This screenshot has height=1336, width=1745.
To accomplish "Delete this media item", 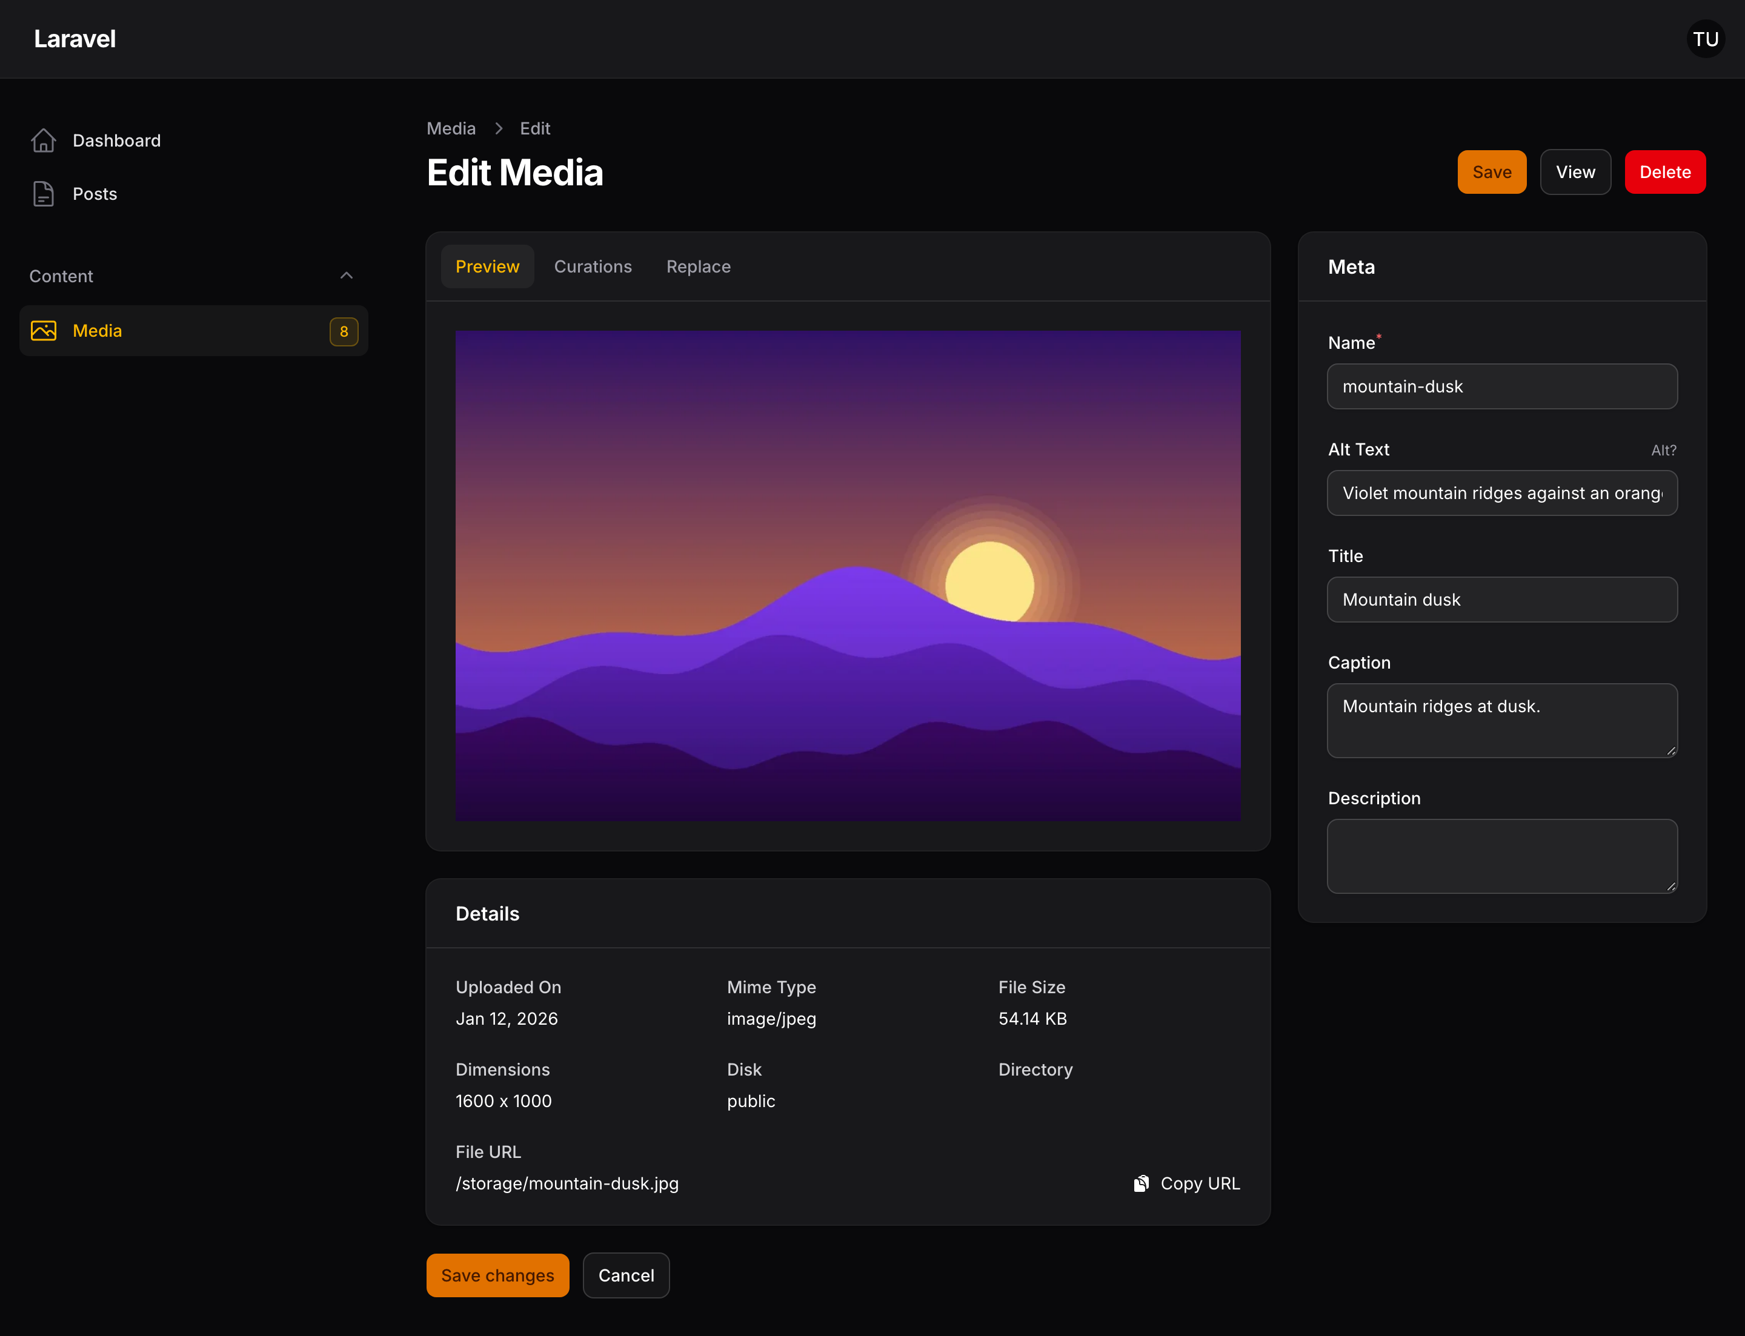I will pos(1664,172).
